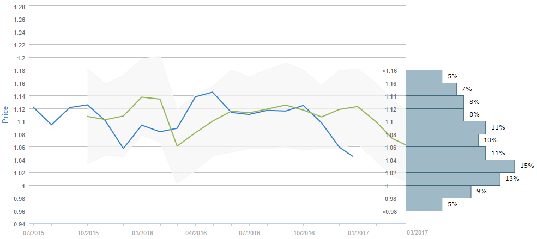Viewport: 537px width, 239px height.
Task: Click the Price axis title
Action: (x=5, y=114)
